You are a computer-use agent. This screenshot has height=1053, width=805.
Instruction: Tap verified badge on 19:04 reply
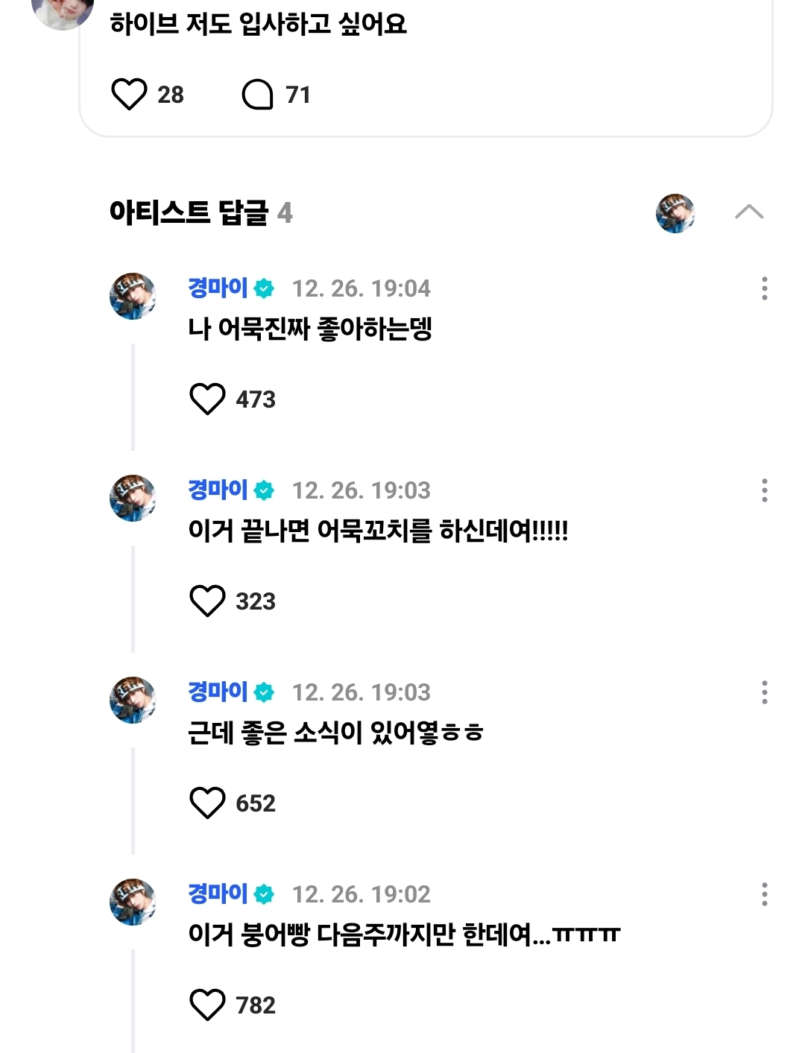pos(264,288)
